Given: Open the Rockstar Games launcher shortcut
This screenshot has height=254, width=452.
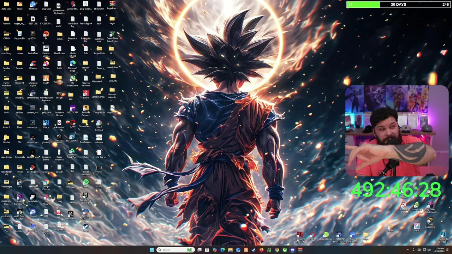Looking at the screenshot, I should (x=86, y=110).
